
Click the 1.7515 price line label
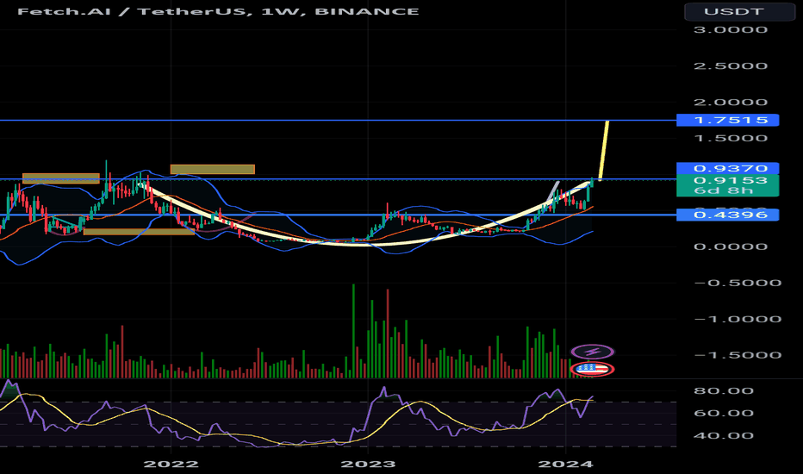tap(727, 120)
